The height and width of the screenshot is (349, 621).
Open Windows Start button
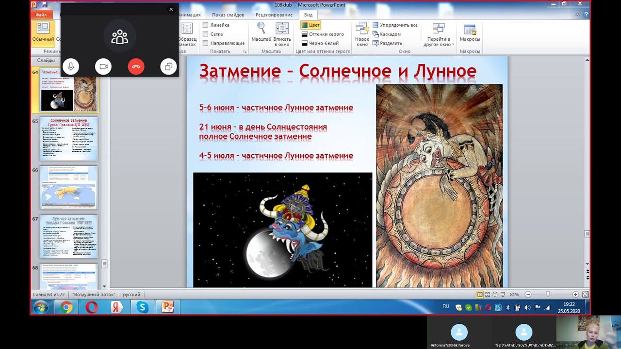pos(41,307)
